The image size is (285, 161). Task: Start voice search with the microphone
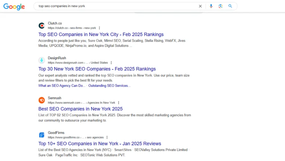[211, 6]
